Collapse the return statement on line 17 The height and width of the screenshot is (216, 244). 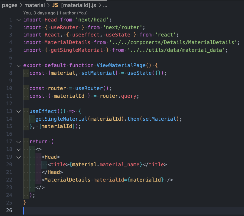[x=19, y=142]
